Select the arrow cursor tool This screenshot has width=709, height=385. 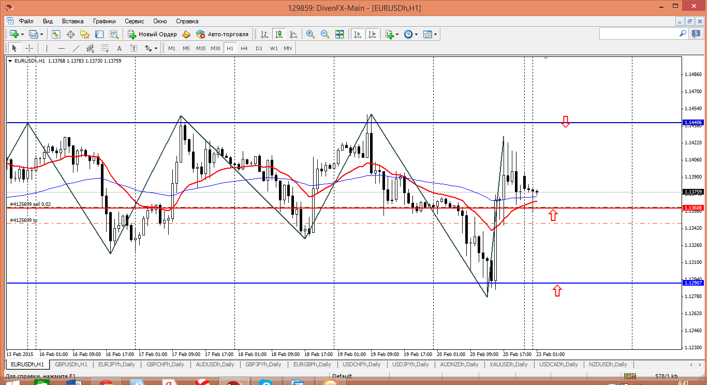[x=14, y=48]
